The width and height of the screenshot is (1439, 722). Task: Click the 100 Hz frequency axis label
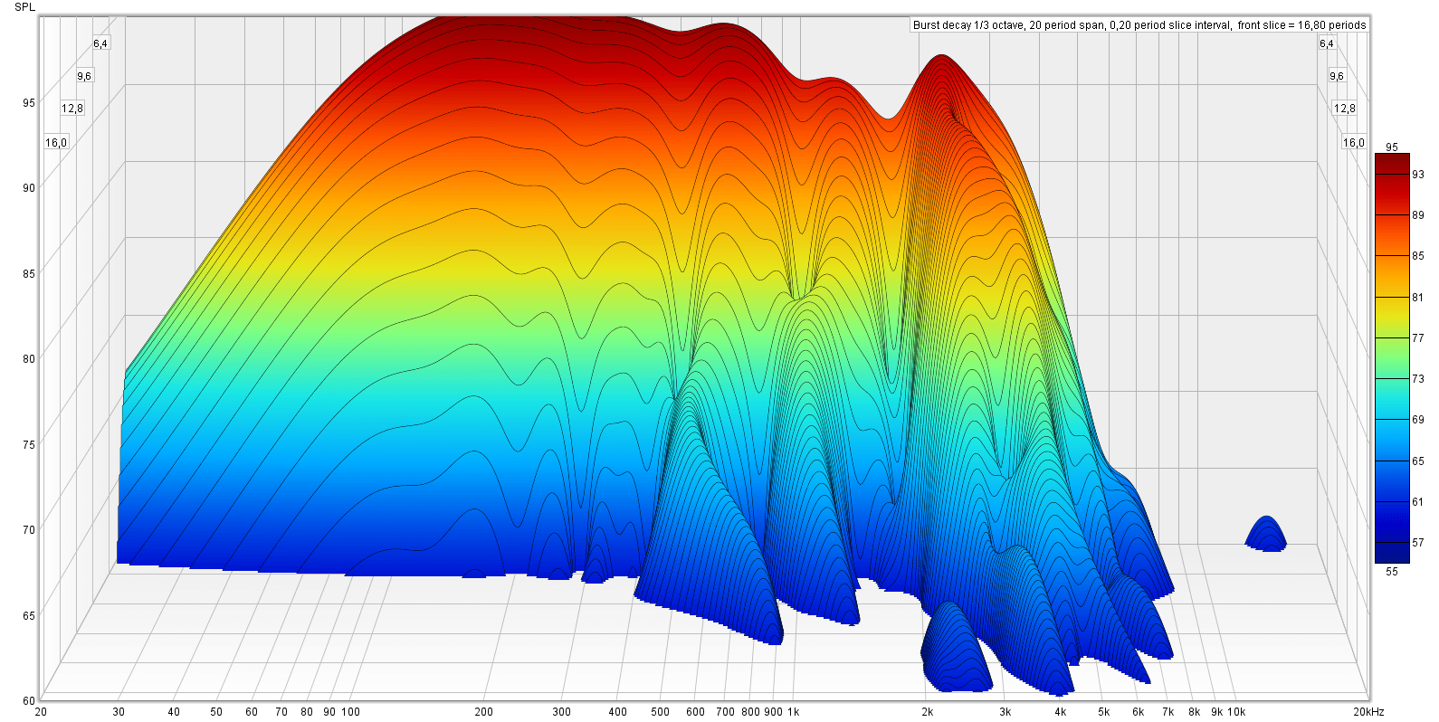tap(350, 712)
